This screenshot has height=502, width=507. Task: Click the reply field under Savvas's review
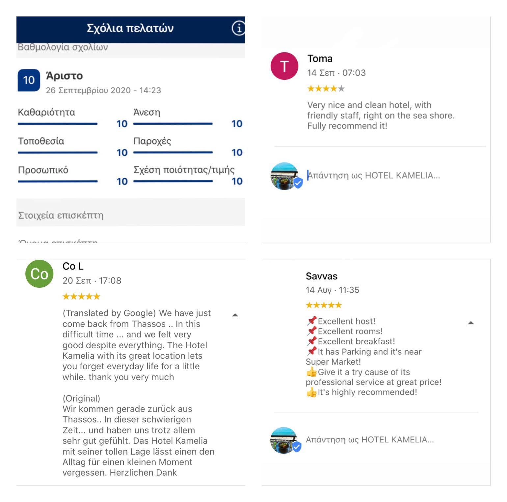point(370,440)
